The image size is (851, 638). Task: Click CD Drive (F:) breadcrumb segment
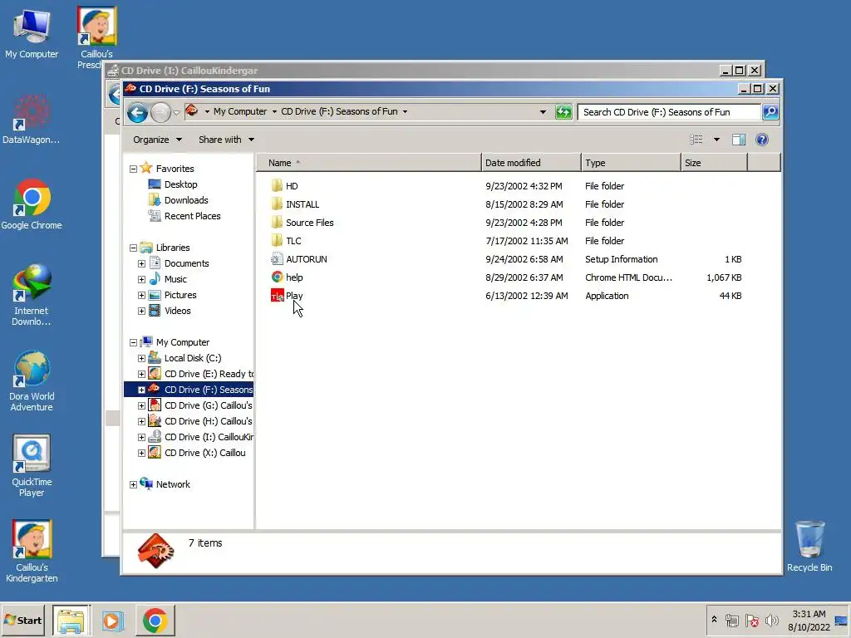(339, 111)
